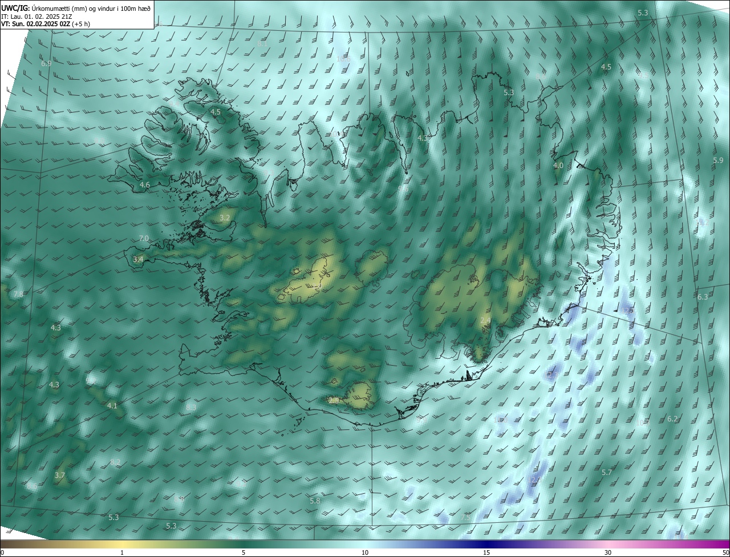The height and width of the screenshot is (557, 730).
Task: Click the 8.3 value label on the map
Action: coord(191,408)
